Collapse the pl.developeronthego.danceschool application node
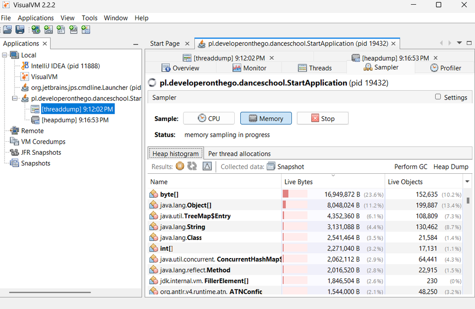 (14, 98)
